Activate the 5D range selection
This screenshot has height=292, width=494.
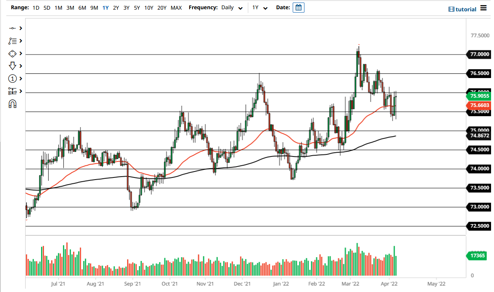(47, 8)
